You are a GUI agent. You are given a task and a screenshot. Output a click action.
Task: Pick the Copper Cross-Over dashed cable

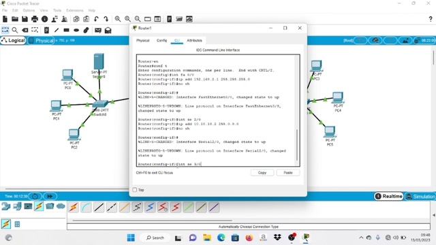coord(112,207)
